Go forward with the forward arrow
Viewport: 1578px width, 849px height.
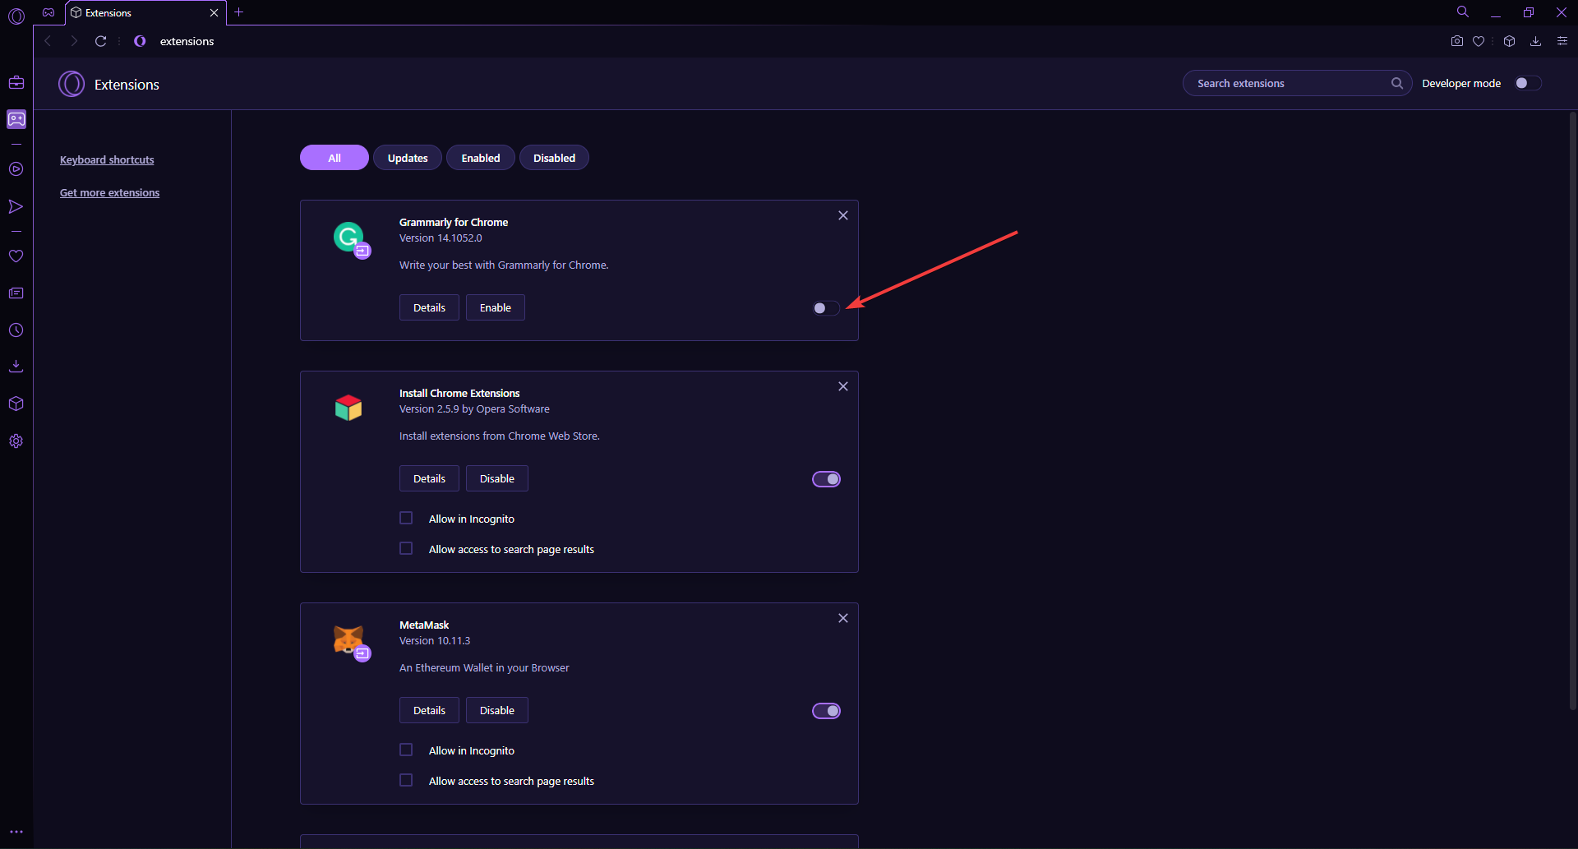click(74, 41)
